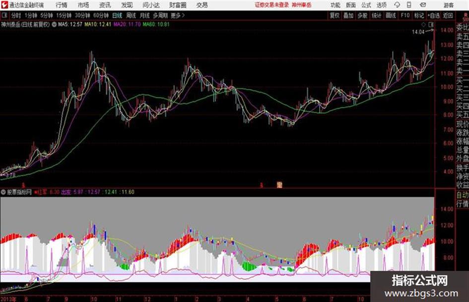Click the 自动 label in side panel
Viewport: 469px width, 302px height.
coord(463,195)
